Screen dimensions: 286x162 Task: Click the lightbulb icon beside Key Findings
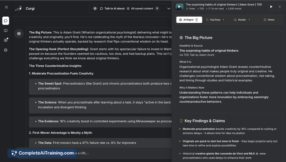[x=181, y=121]
